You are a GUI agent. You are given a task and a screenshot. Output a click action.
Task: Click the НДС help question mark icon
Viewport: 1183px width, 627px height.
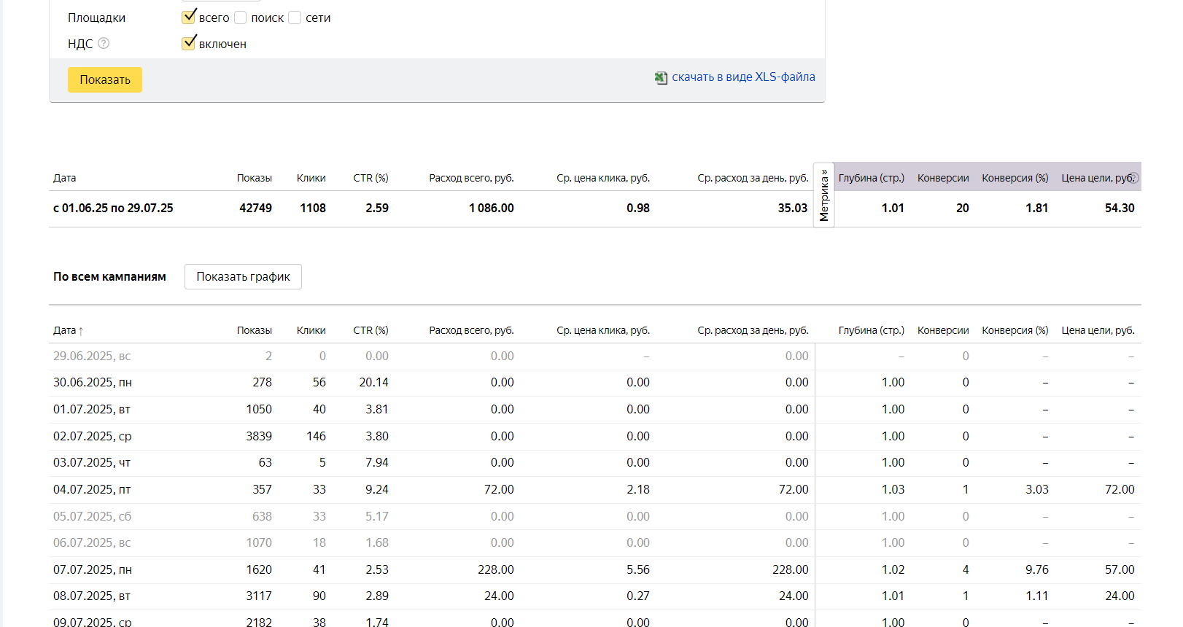coord(104,43)
